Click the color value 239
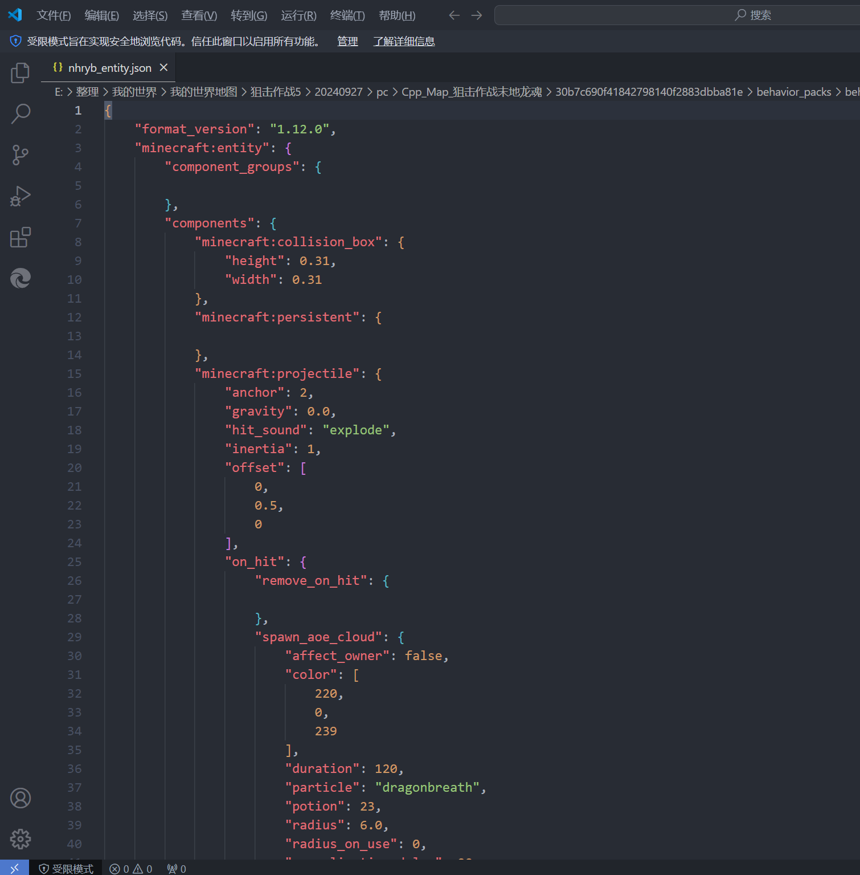This screenshot has height=875, width=860. [x=326, y=731]
